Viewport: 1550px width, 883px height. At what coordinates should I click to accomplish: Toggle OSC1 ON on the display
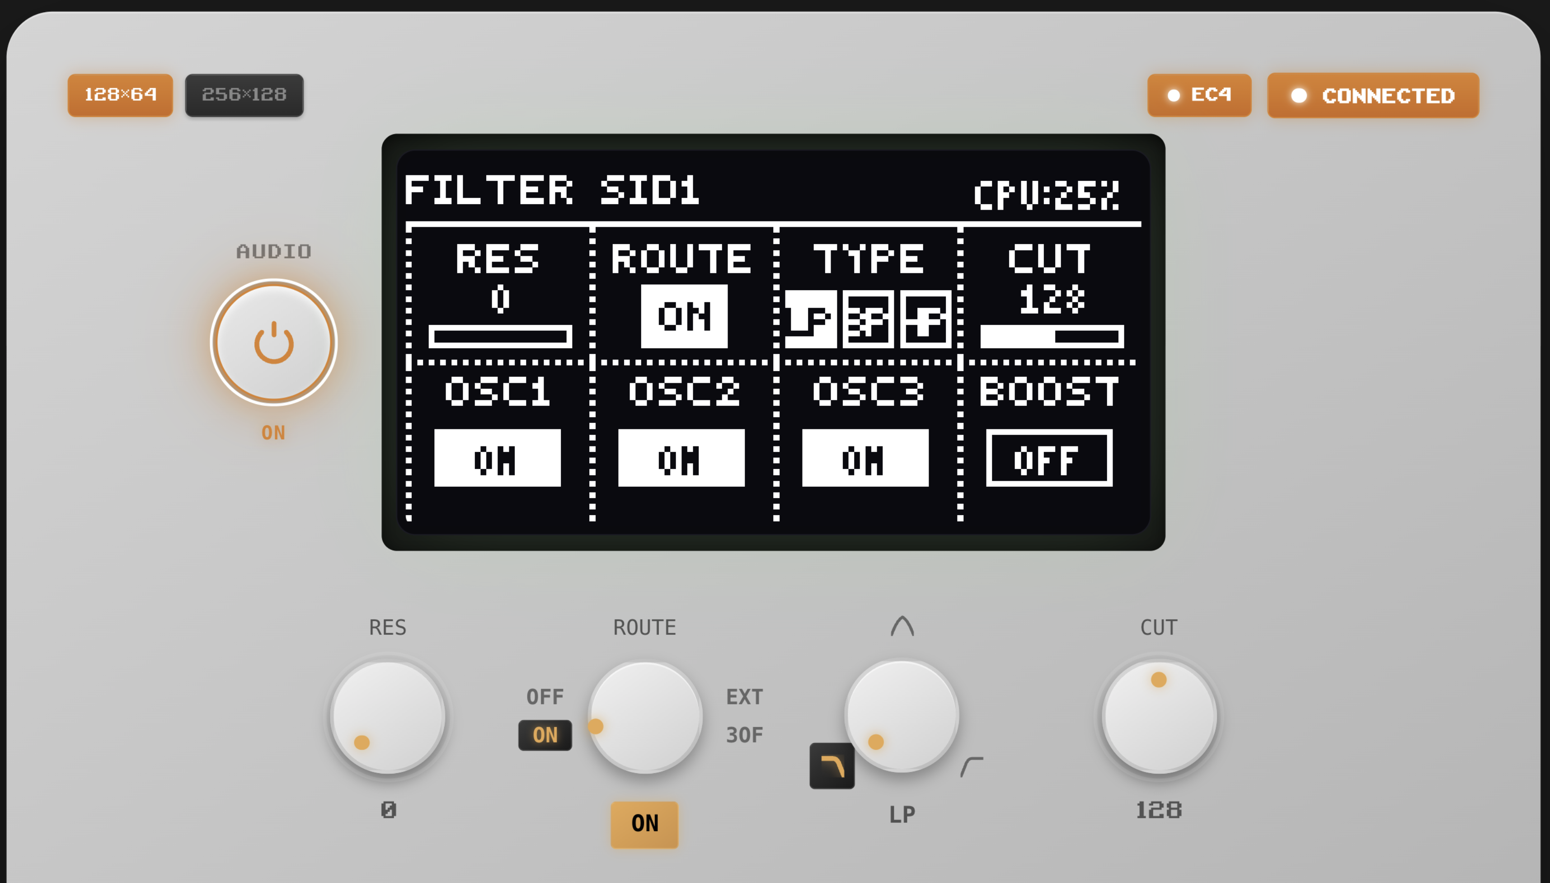pos(497,459)
